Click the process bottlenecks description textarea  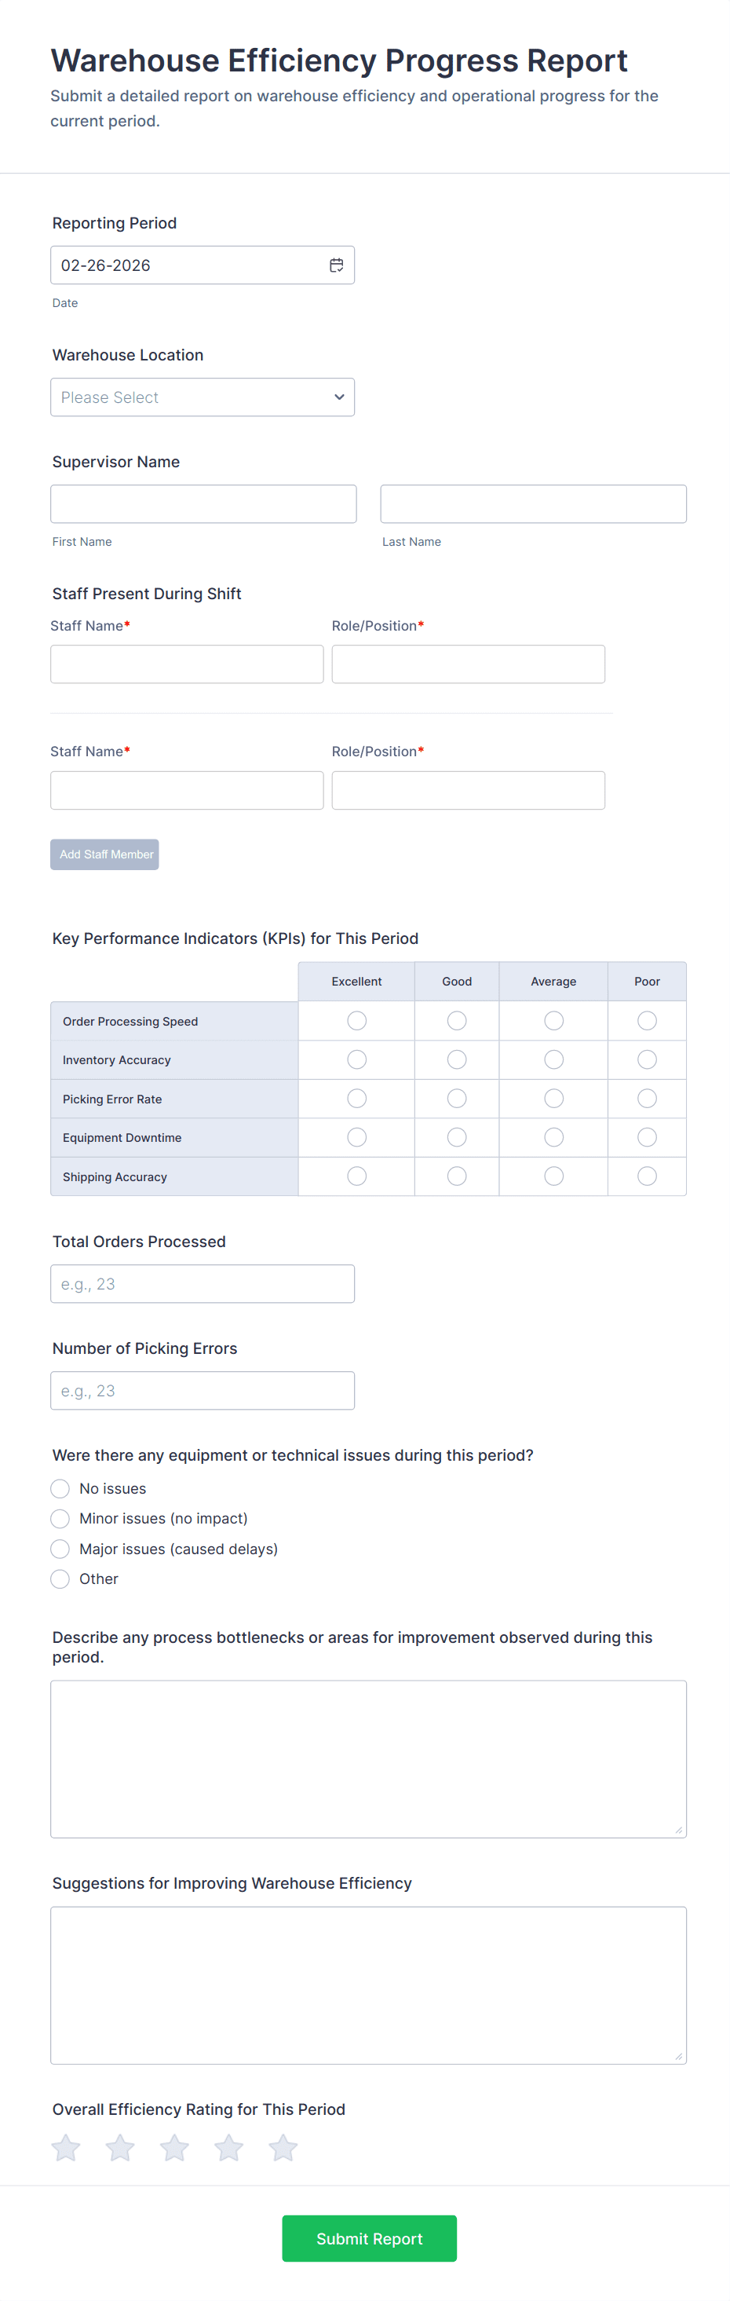(367, 1758)
